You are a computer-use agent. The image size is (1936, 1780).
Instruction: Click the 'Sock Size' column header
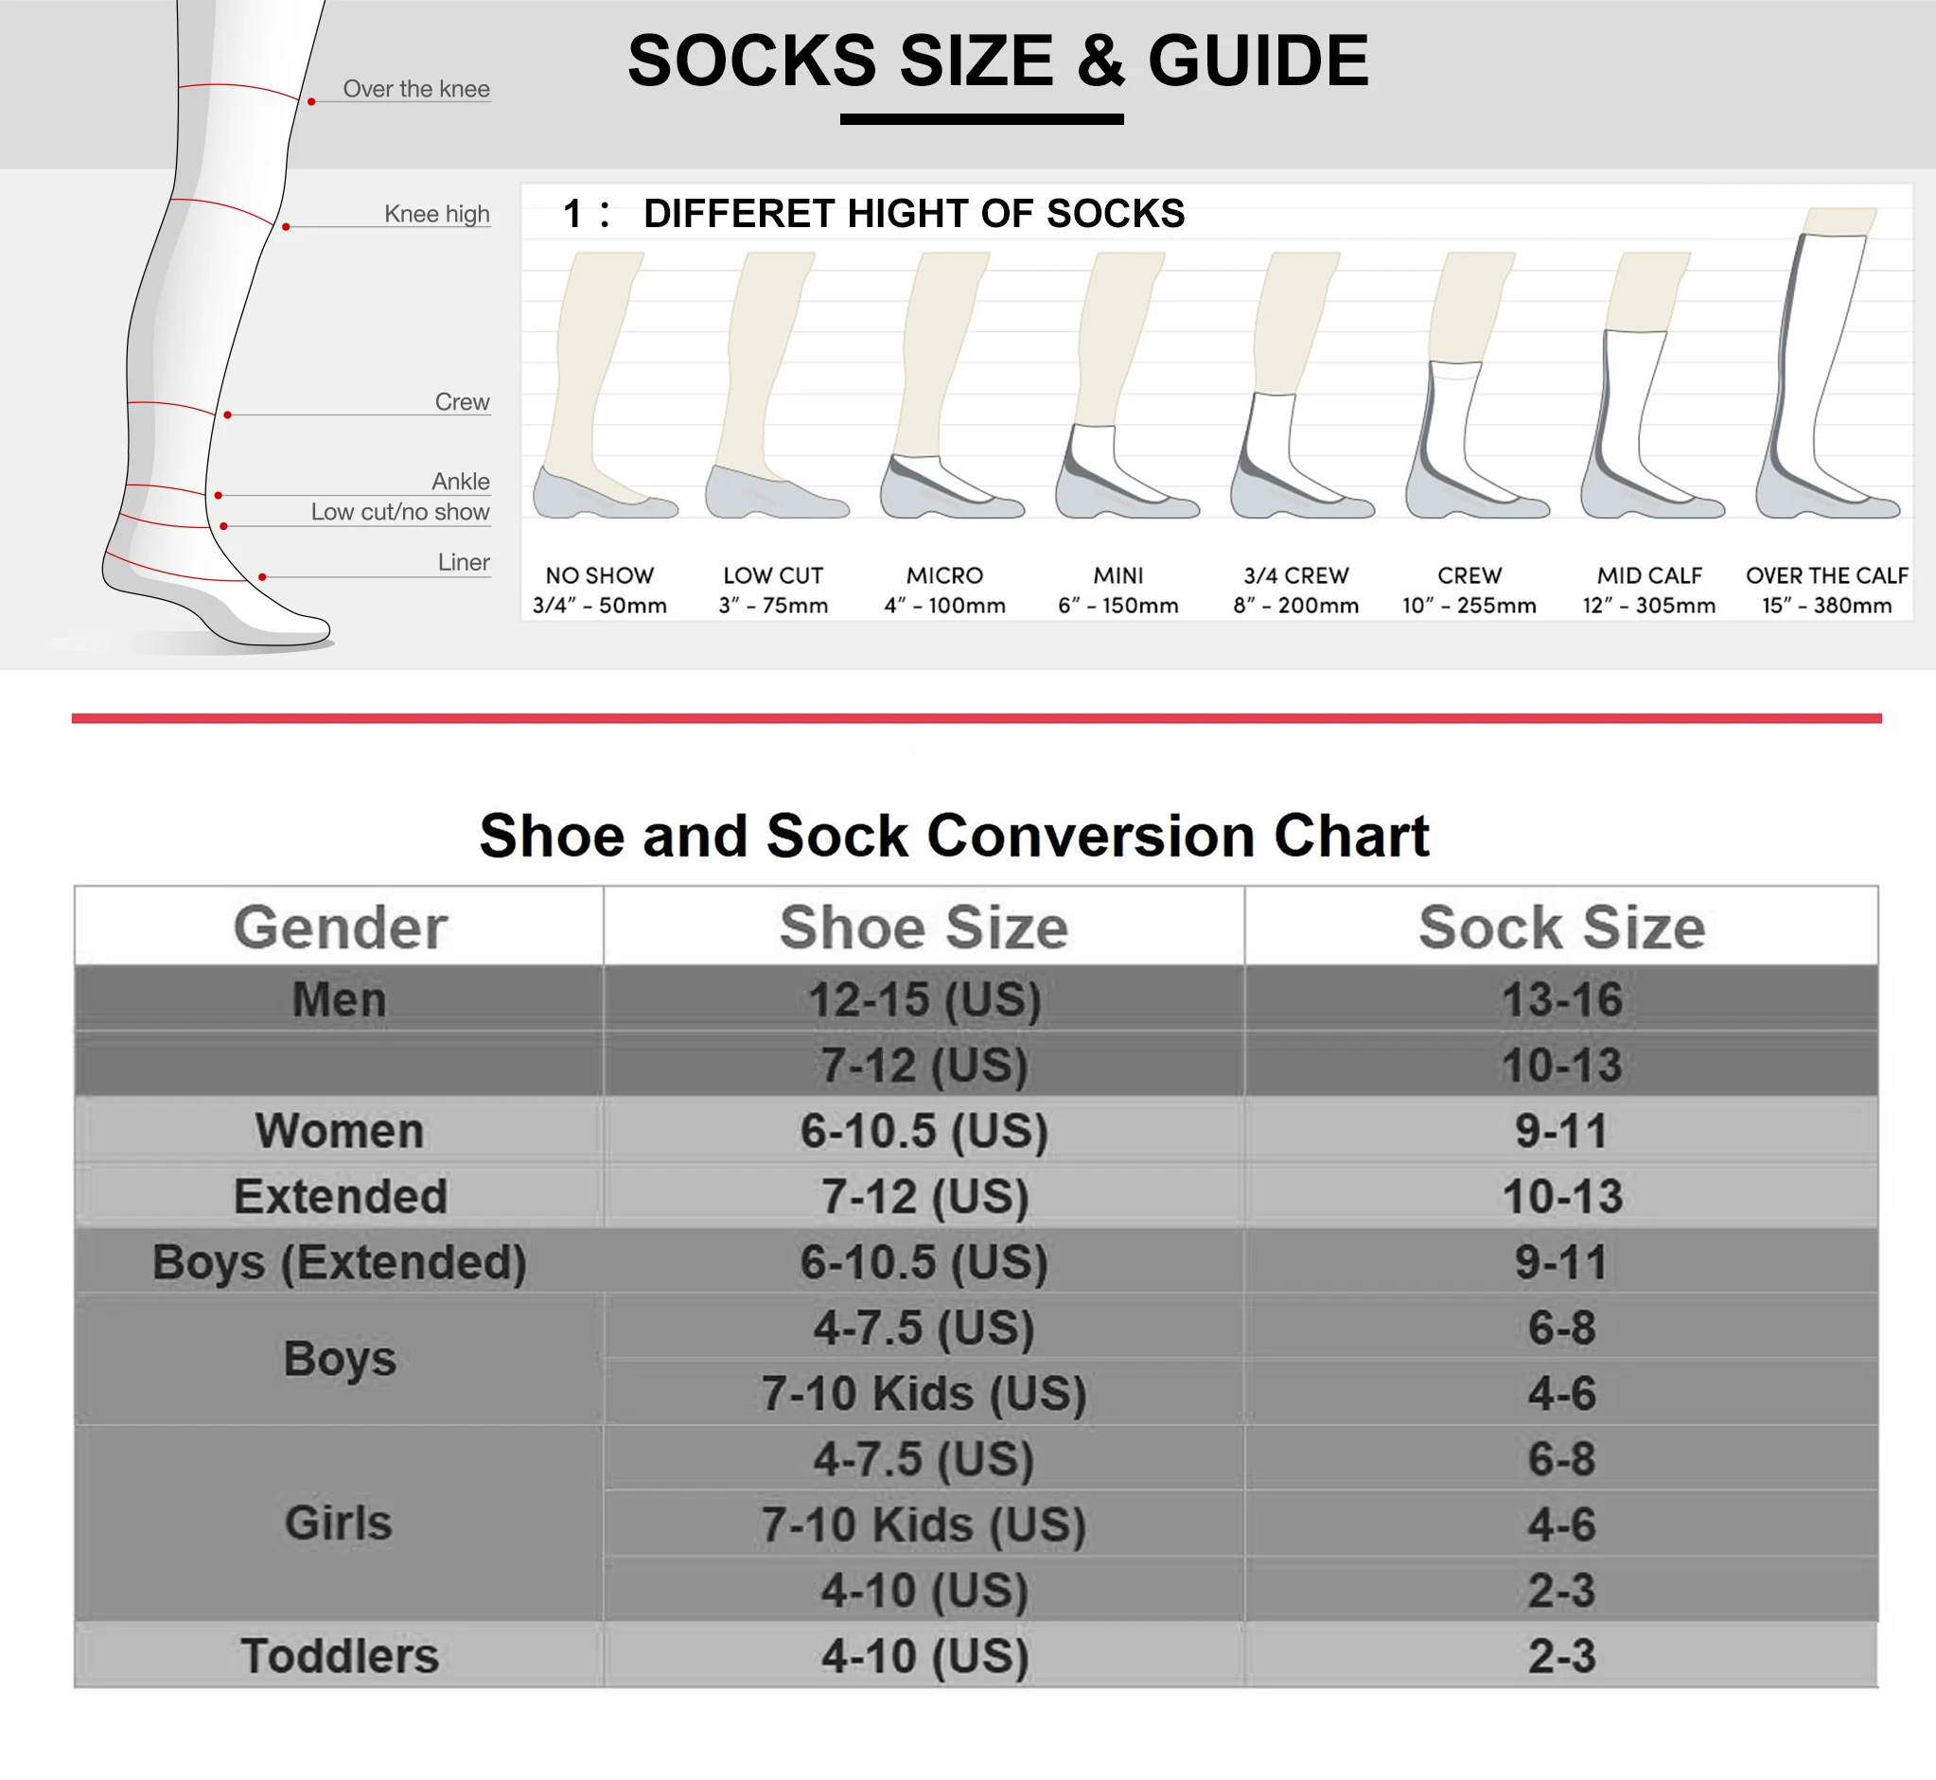click(1560, 926)
